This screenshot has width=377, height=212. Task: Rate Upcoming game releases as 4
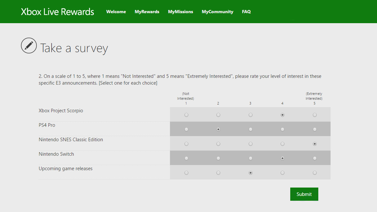click(x=283, y=173)
